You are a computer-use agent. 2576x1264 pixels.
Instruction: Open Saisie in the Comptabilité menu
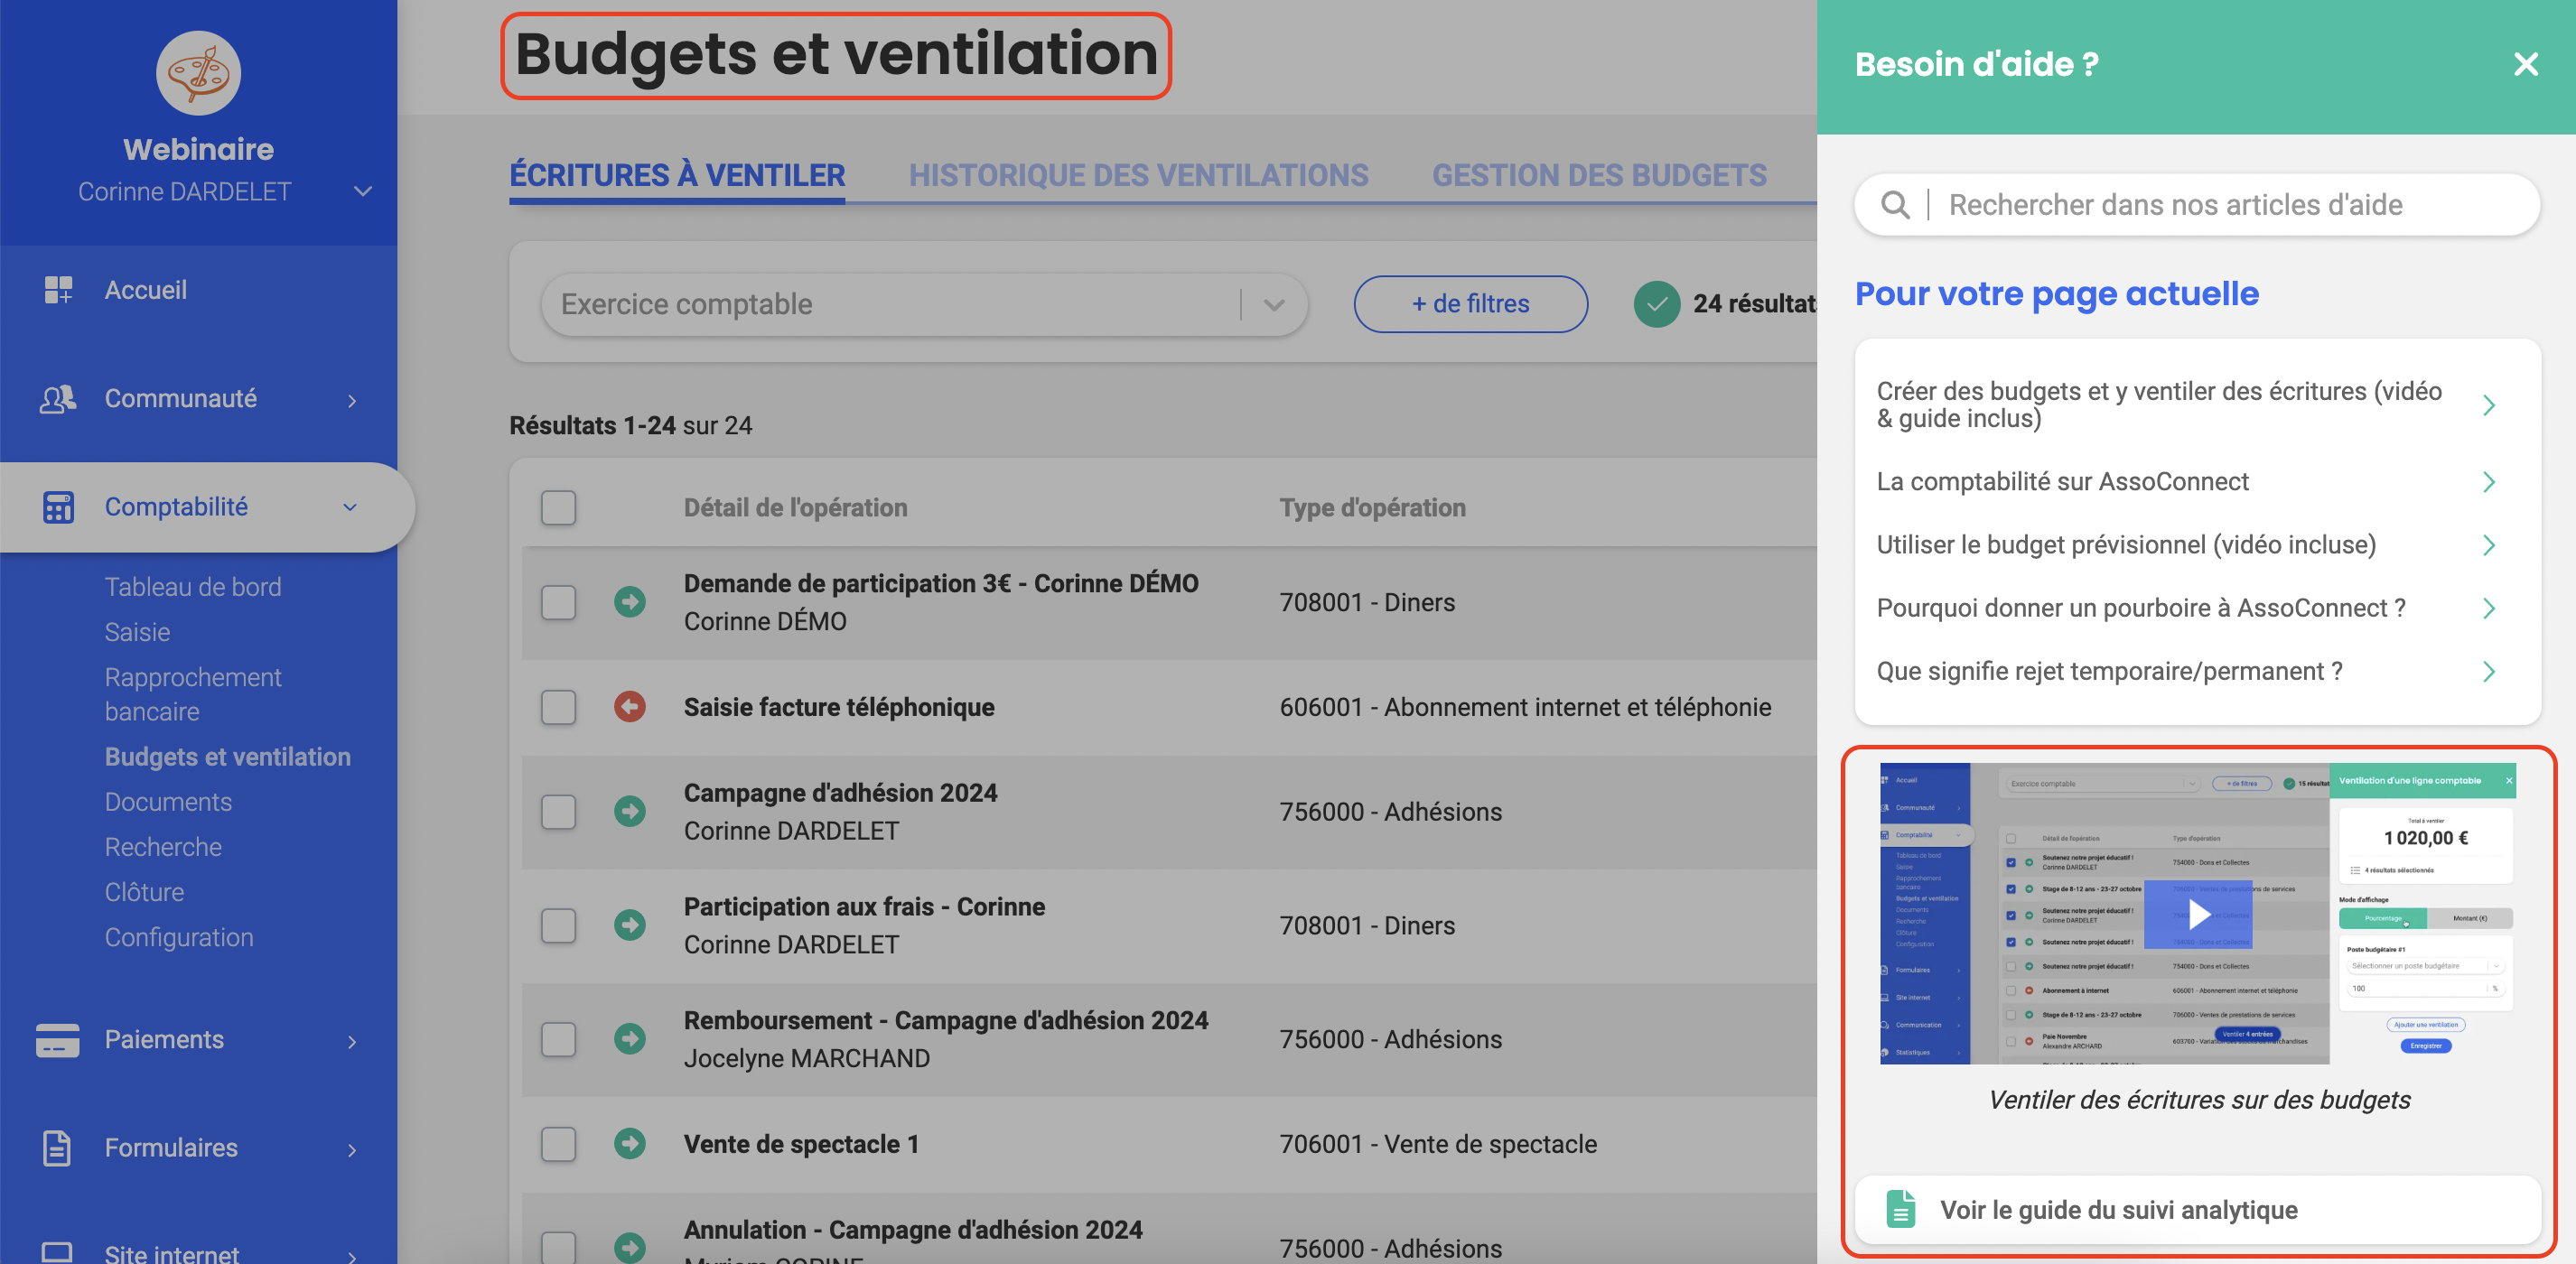[x=137, y=631]
